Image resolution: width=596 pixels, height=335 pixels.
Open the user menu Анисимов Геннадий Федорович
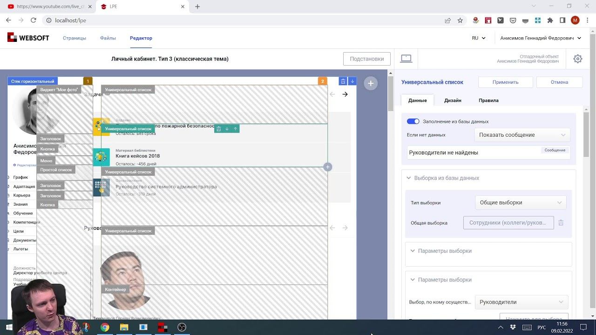(541, 38)
